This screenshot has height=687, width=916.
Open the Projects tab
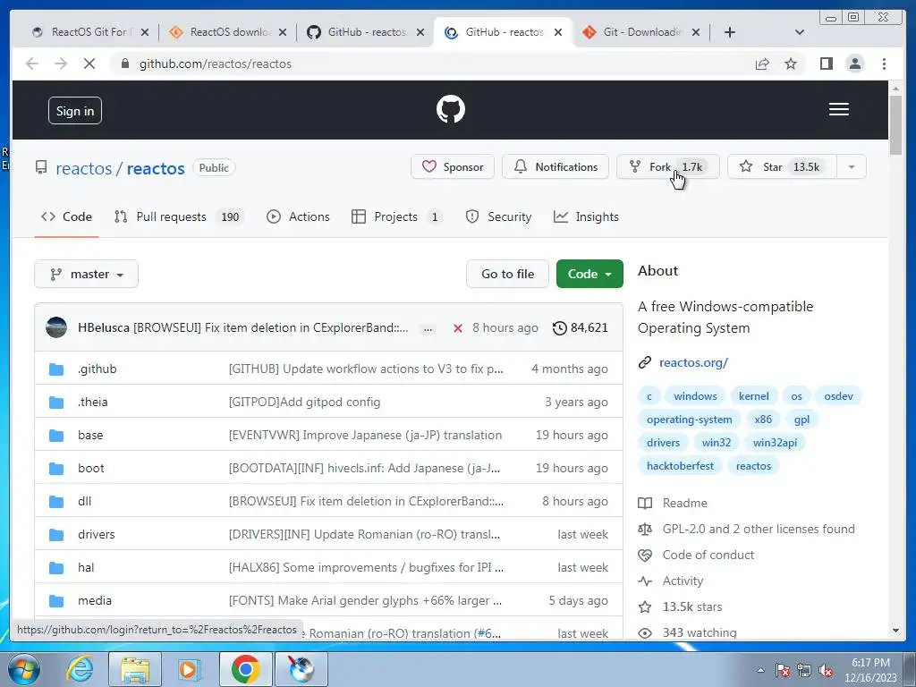point(396,216)
